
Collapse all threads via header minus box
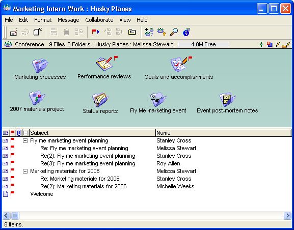25,133
